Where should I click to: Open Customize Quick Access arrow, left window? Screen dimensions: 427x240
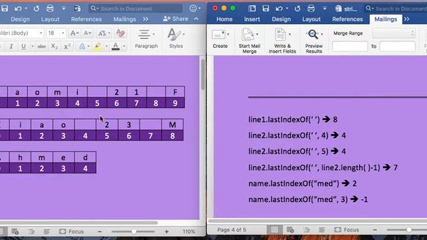[x=63, y=9]
